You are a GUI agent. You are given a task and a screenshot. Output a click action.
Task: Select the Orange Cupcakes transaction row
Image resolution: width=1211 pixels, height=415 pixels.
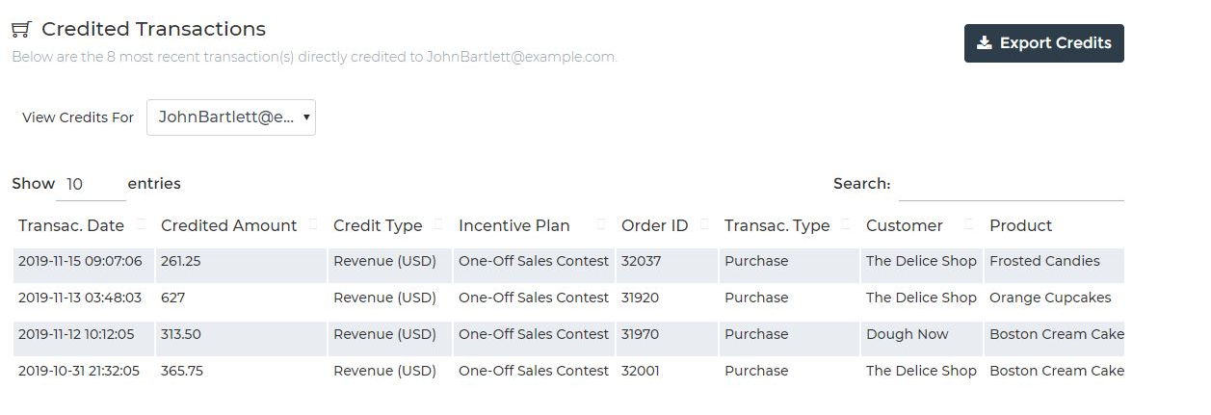pyautogui.click(x=568, y=298)
